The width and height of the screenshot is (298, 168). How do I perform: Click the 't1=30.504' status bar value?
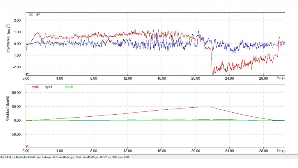17,157
